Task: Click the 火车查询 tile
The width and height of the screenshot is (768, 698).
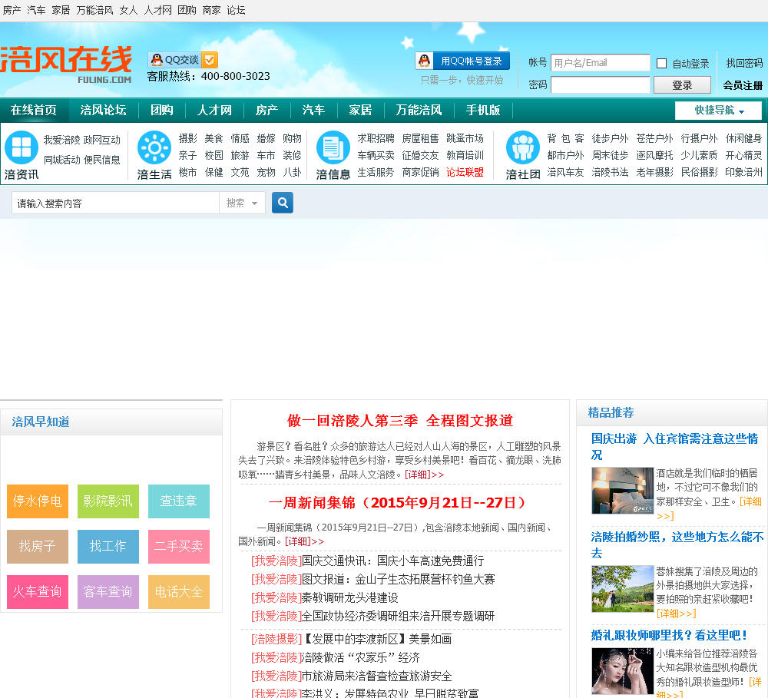Action: (x=37, y=592)
